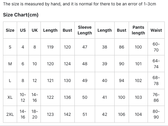Click the measurement error note text
The width and height of the screenshot is (168, 126).
click(x=79, y=4)
